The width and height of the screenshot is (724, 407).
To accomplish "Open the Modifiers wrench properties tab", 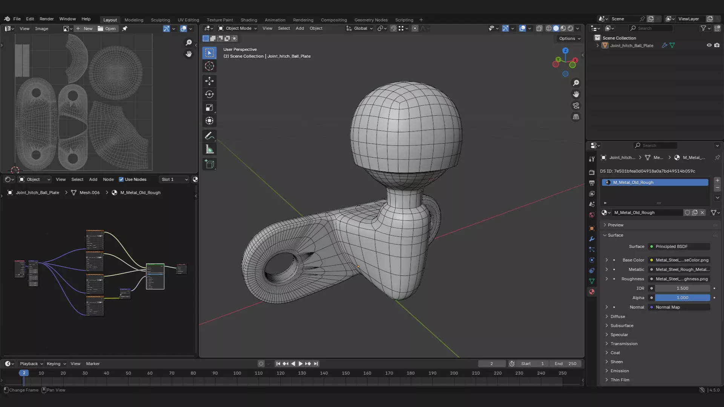I will coord(592,239).
